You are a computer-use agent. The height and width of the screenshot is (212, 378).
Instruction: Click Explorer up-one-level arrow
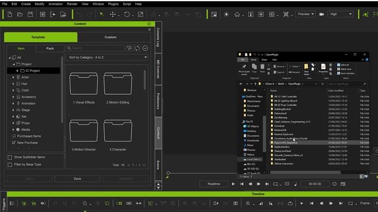255,84
